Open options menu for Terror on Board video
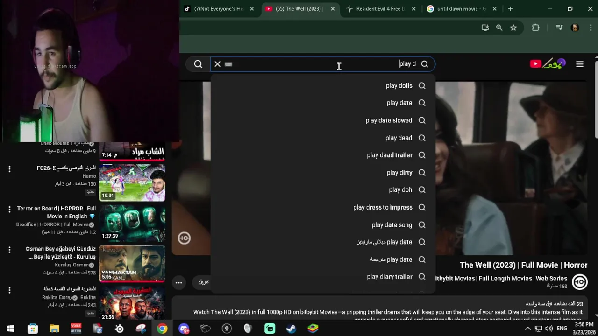This screenshot has width=598, height=336. 9,210
